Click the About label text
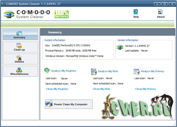Image resolution: width=177 pixels, height=127 pixels. [x=161, y=17]
